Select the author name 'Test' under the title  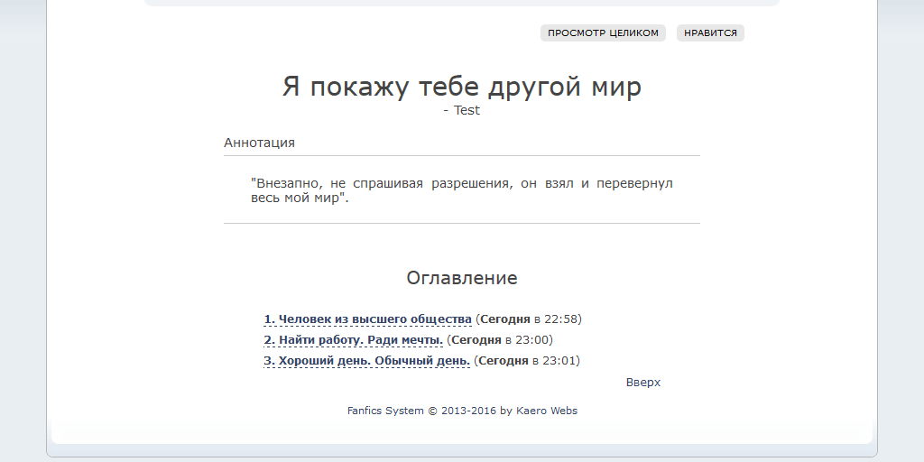point(467,110)
